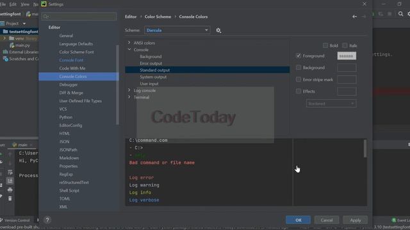Click the Cancel button
Viewport: 410px width, 230px height.
pos(327,220)
